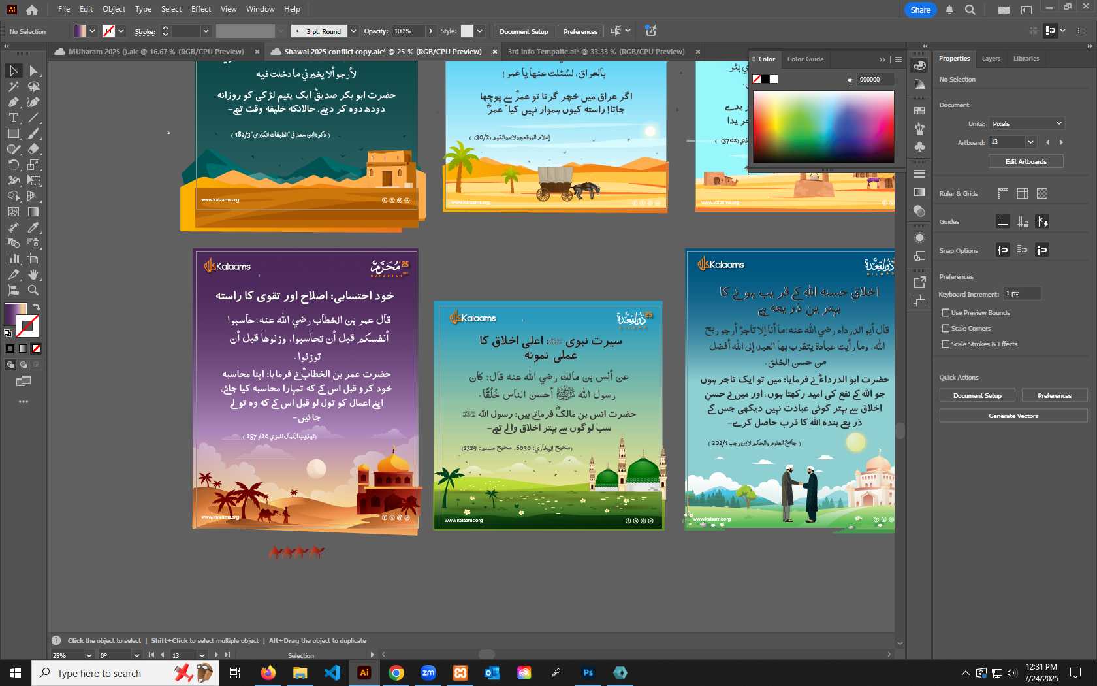The height and width of the screenshot is (686, 1097).
Task: Select the Paintbrush tool
Action: tap(33, 133)
